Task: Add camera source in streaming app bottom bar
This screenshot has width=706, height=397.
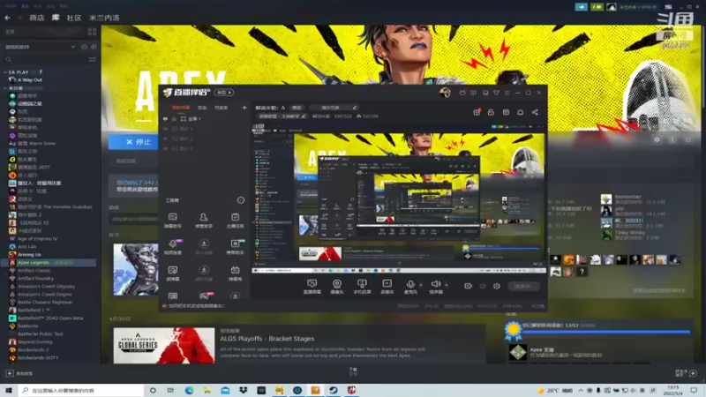Action: 336,286
